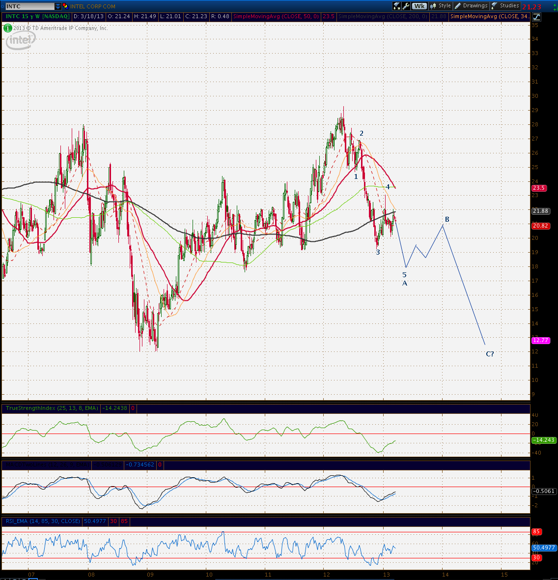Click the projected 5 wave label
This screenshot has width=558, height=580.
[404, 275]
